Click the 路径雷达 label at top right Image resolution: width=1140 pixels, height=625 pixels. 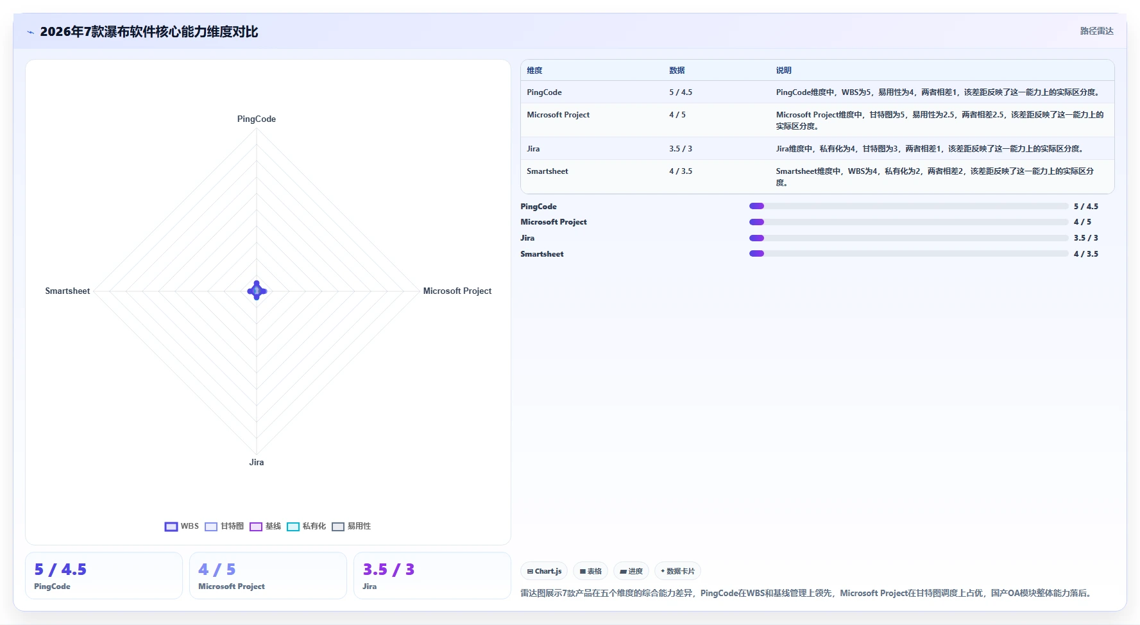[1096, 31]
